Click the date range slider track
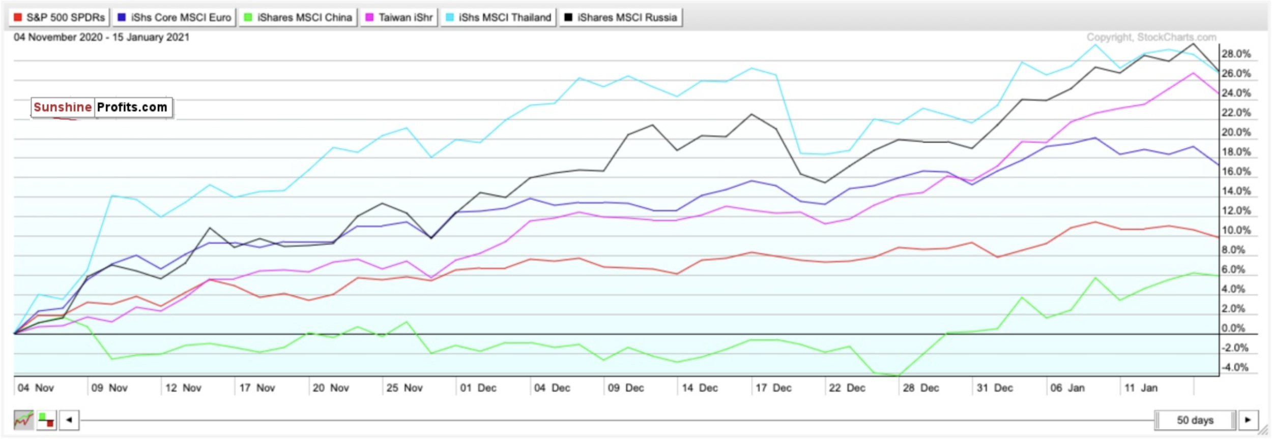Screen dimensions: 1272x439 pyautogui.click(x=617, y=420)
